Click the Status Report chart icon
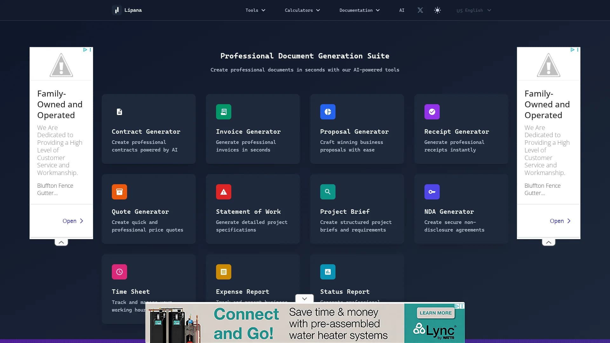610x343 pixels. (328, 272)
